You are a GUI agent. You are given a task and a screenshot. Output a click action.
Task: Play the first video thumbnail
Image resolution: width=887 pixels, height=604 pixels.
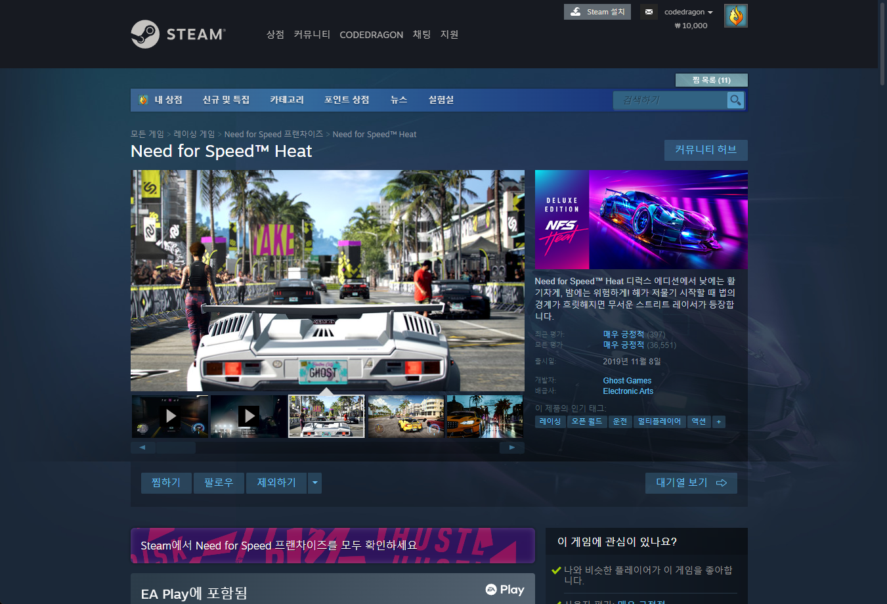(x=170, y=416)
